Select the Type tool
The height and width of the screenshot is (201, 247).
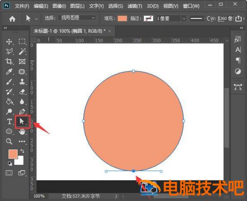(9, 122)
